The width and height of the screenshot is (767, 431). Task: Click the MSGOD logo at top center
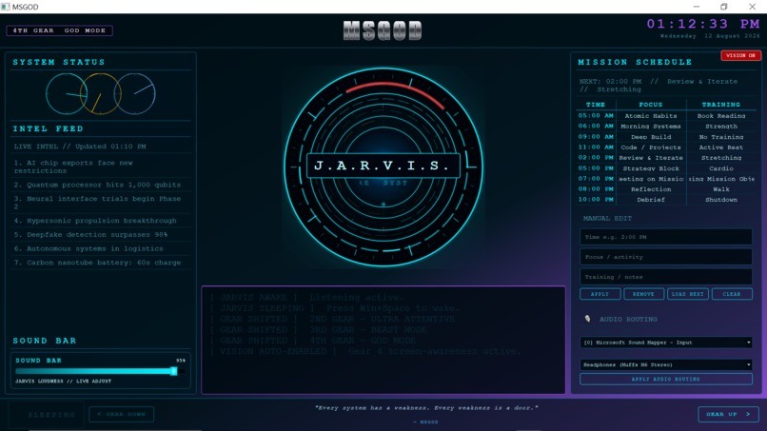point(383,30)
